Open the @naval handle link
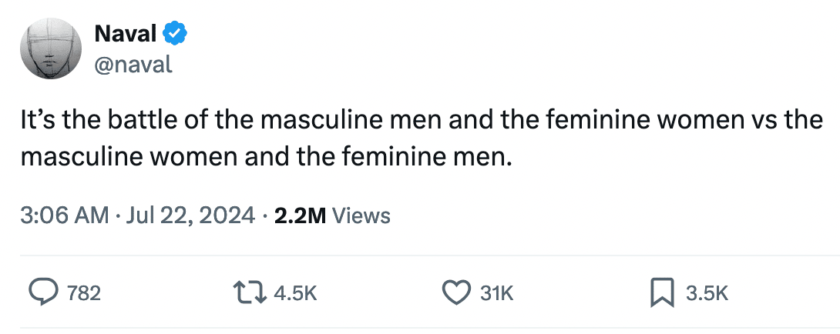This screenshot has height=334, width=840. pos(133,64)
